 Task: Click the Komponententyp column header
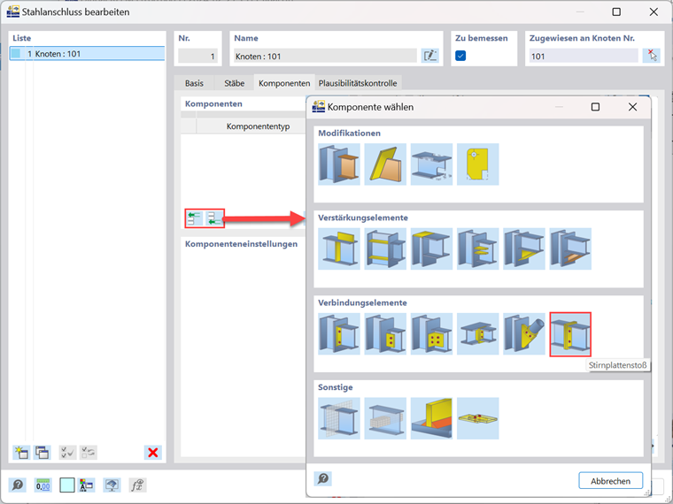point(258,126)
